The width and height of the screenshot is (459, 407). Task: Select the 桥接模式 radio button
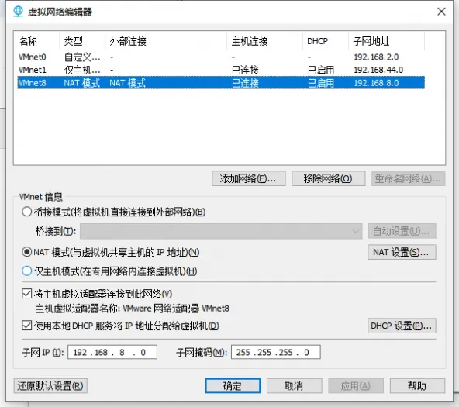point(26,212)
